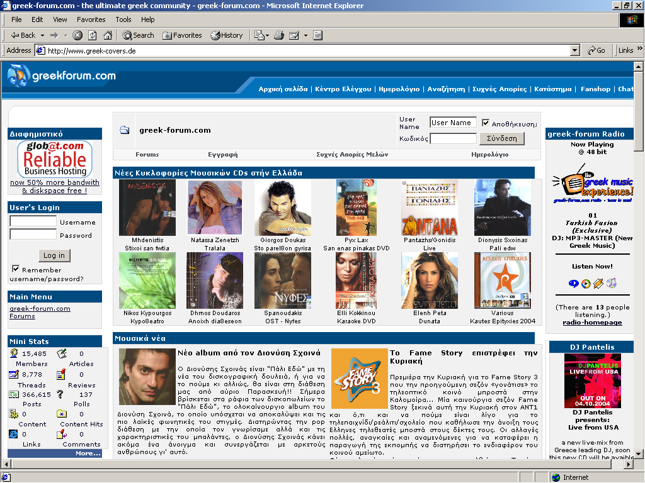Expand Mini Stats with More... link
This screenshot has width=645, height=483.
pos(88,453)
